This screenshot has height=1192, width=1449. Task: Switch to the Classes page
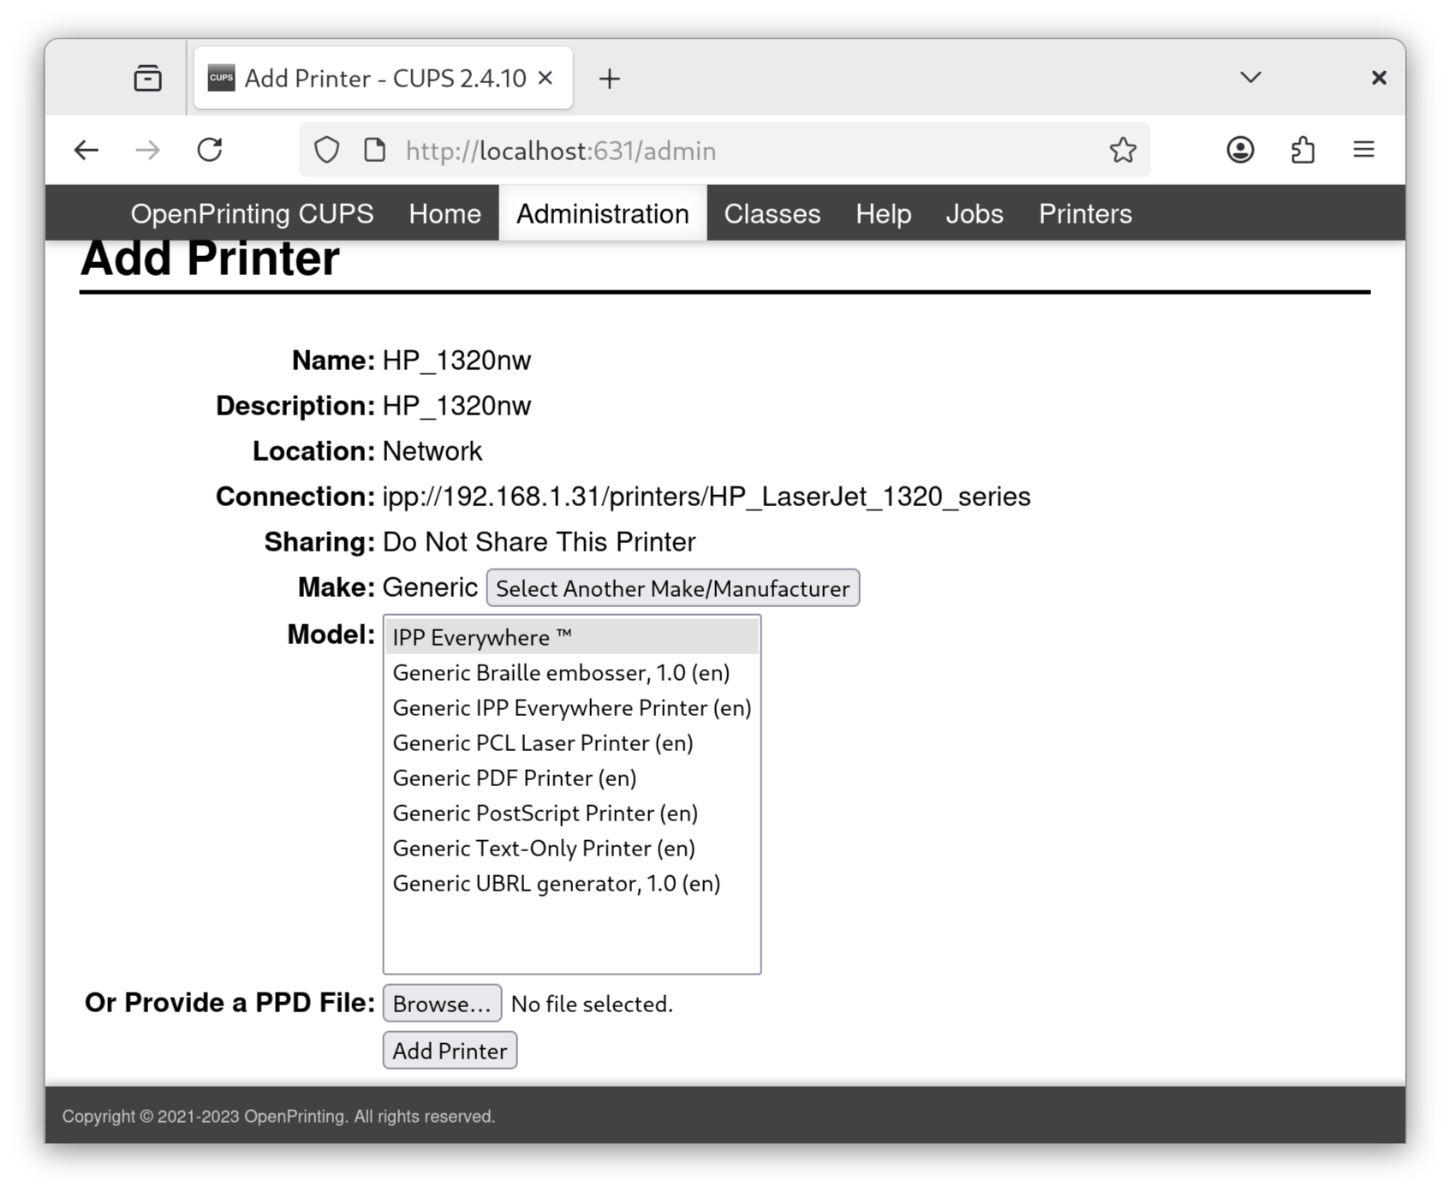pos(772,214)
